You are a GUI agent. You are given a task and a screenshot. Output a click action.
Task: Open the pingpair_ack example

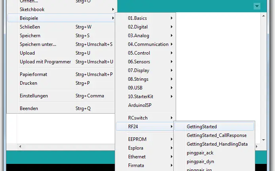[x=214, y=153]
